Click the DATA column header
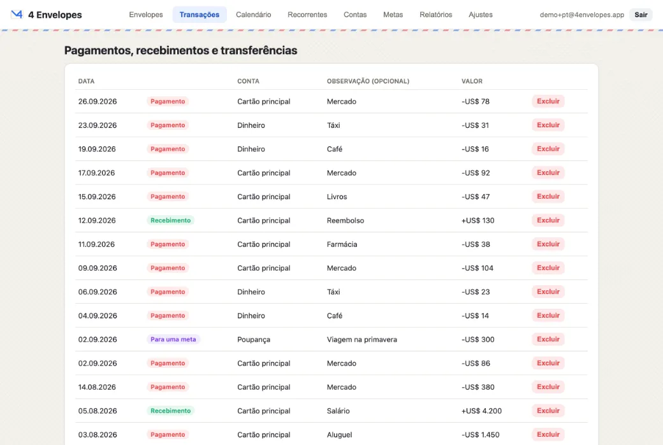The width and height of the screenshot is (663, 445). point(86,81)
